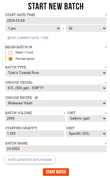Open the hour dropdown showing 1 pm
Image resolution: width=110 pixels, height=179 pixels.
point(33,28)
